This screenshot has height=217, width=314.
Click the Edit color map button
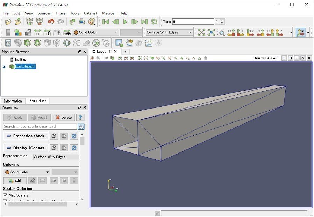coord(15,181)
